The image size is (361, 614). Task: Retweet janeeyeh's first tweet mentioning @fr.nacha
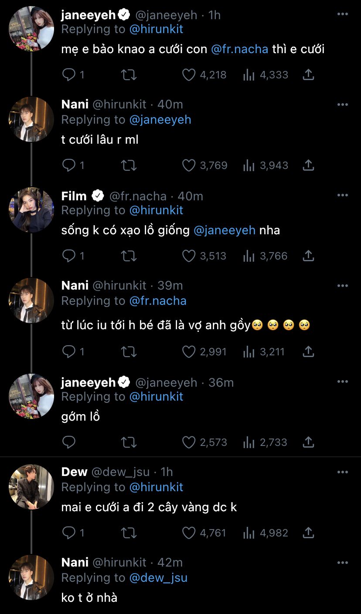point(129,75)
